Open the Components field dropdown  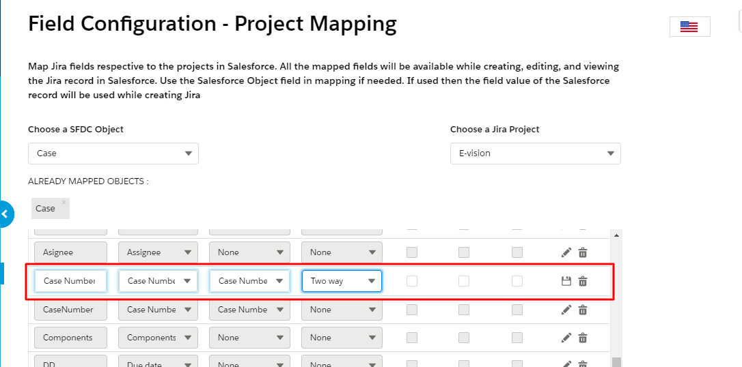coord(158,338)
